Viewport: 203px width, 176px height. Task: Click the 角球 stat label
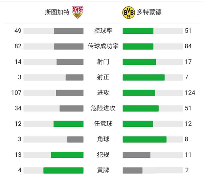(x=103, y=140)
